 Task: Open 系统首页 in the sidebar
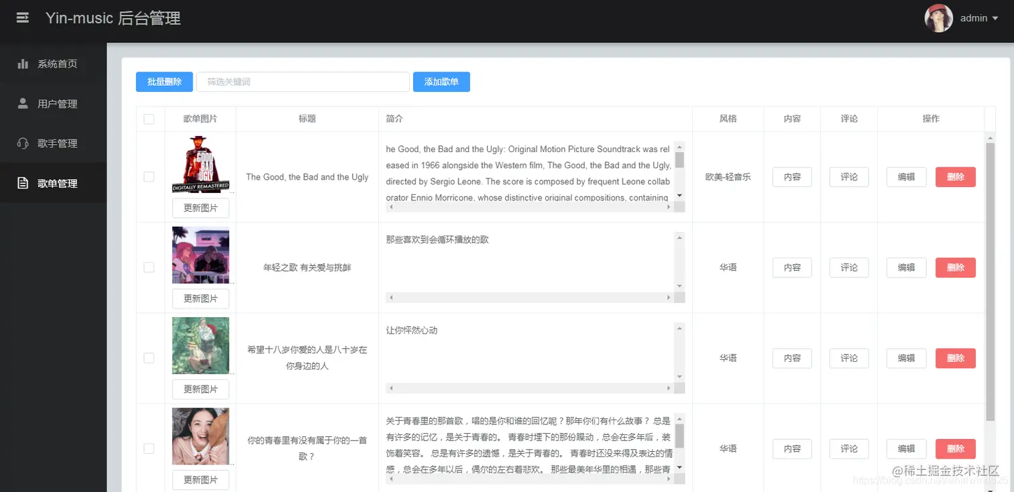click(x=53, y=64)
